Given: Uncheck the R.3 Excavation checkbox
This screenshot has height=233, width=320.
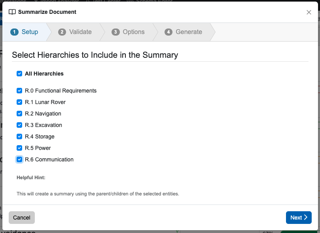Looking at the screenshot, I should [19, 125].
